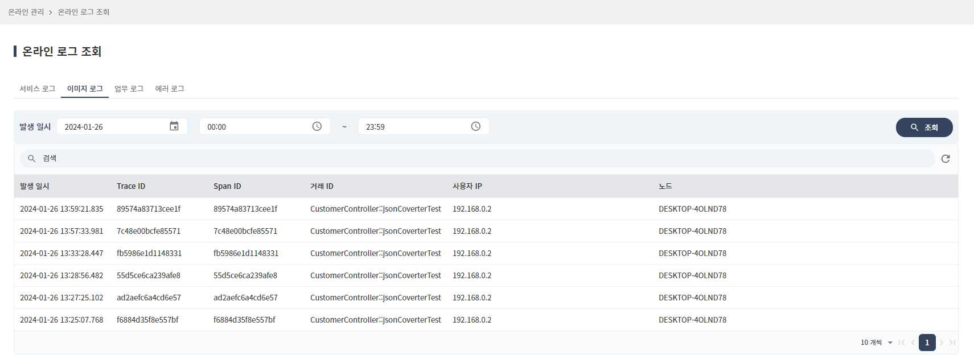Go to next page arrow
Image resolution: width=974 pixels, height=363 pixels.
[x=942, y=343]
